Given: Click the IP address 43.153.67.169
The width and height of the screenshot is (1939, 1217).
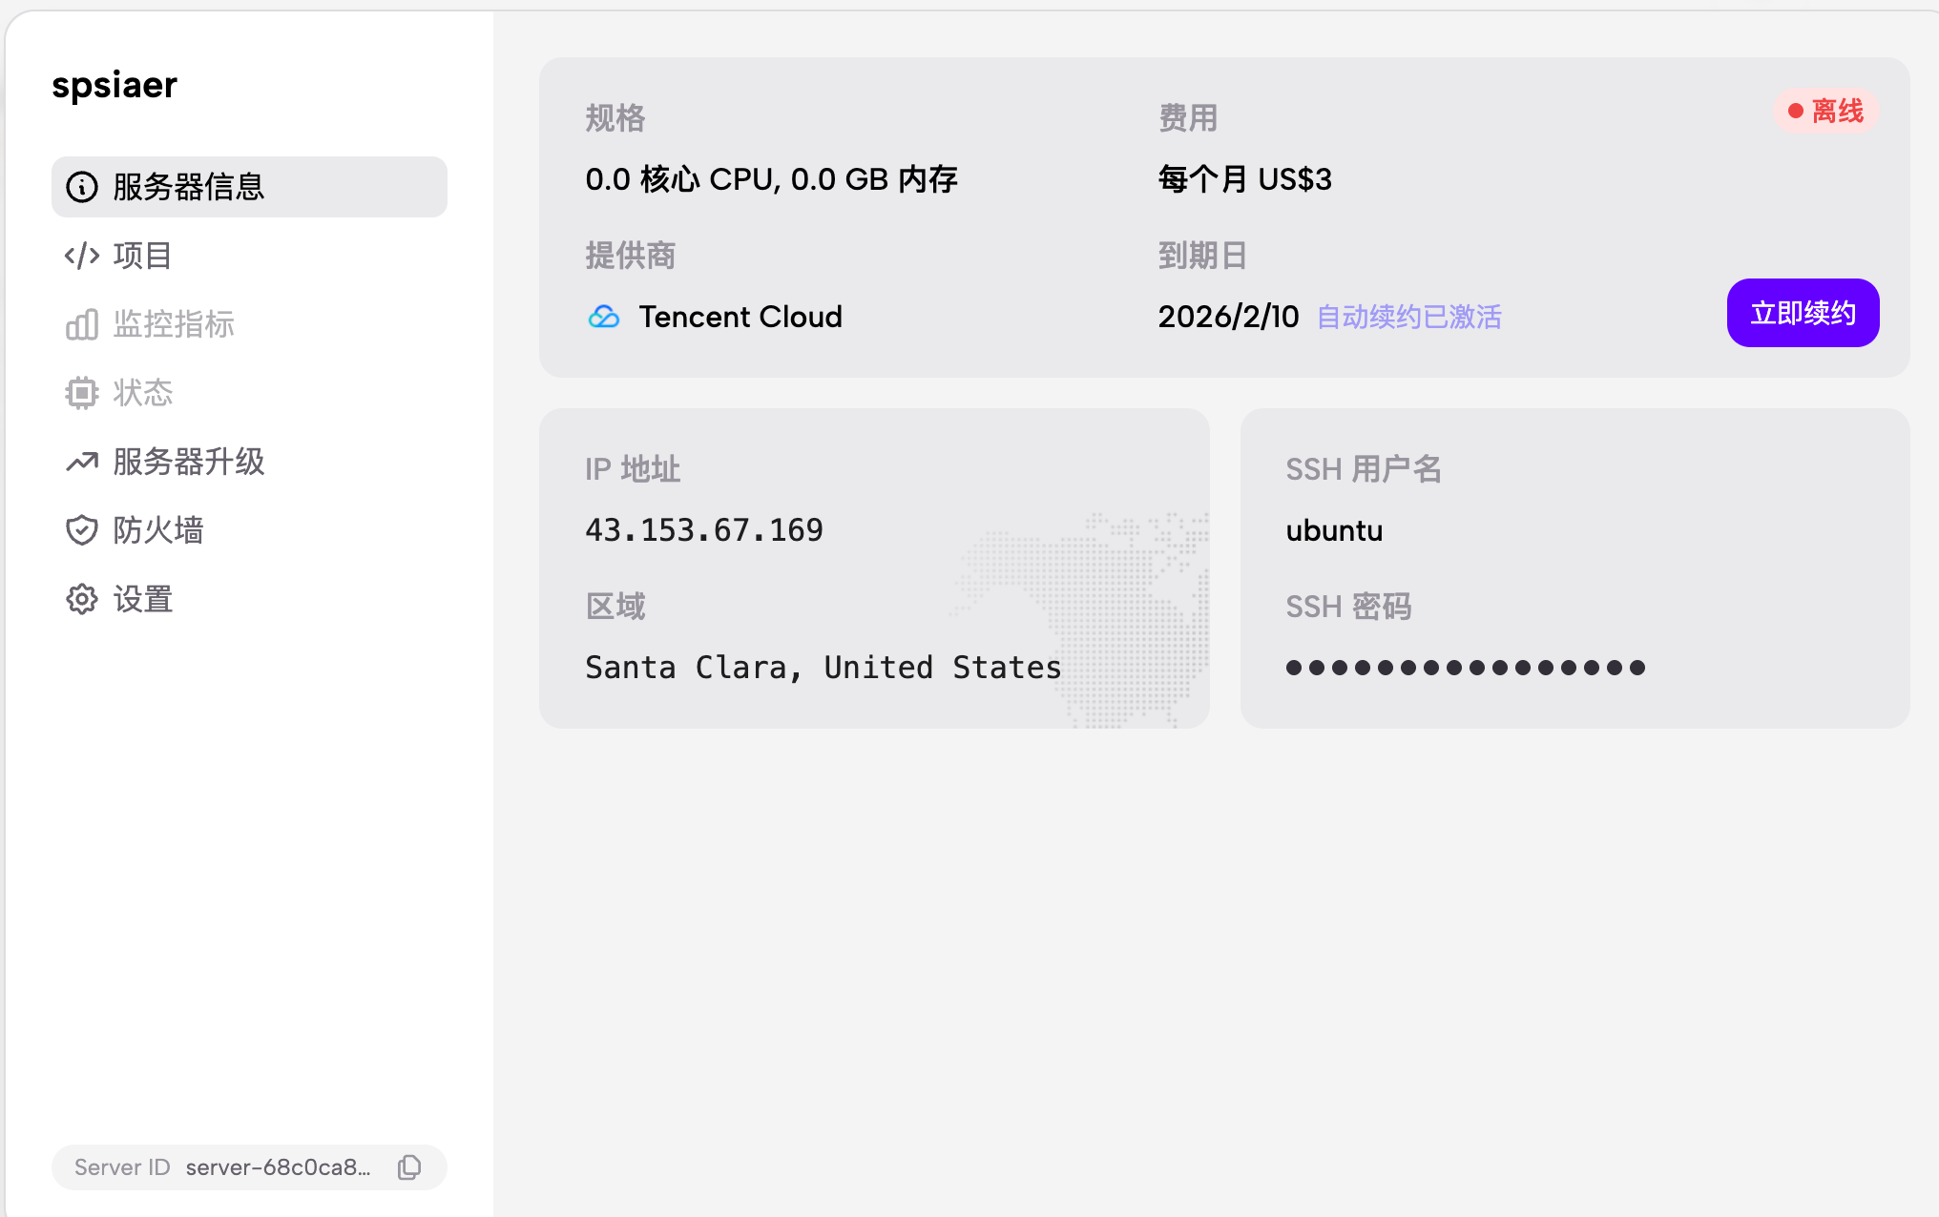Looking at the screenshot, I should (x=704, y=530).
